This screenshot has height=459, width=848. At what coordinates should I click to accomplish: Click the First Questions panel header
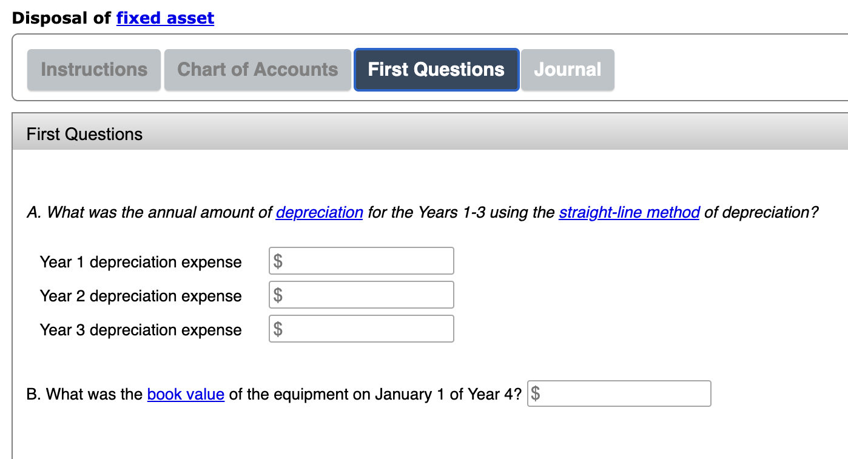point(84,134)
